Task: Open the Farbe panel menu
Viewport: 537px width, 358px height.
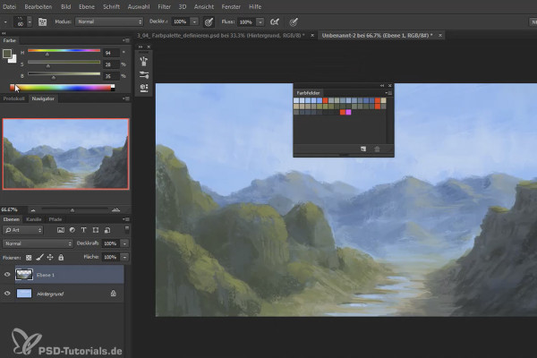Action: pos(126,40)
